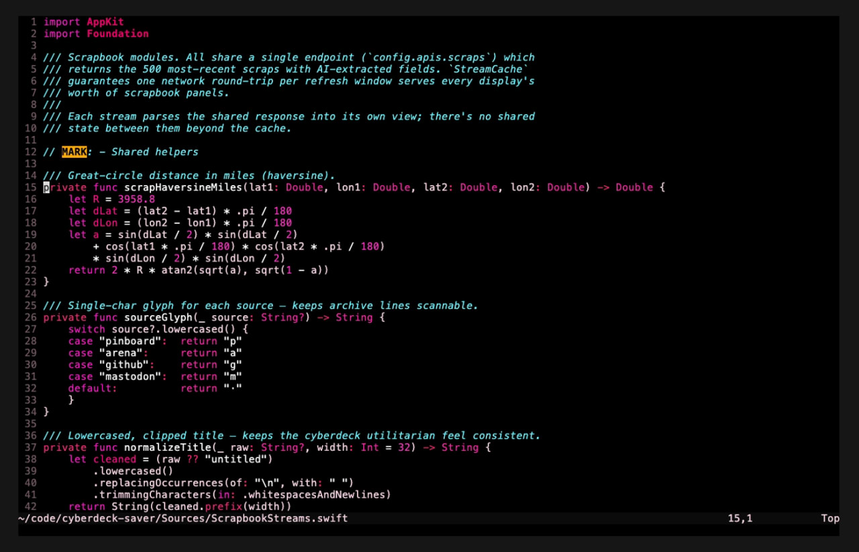Click the '.replacingOccurrences' call
The height and width of the screenshot is (552, 859).
coord(158,483)
